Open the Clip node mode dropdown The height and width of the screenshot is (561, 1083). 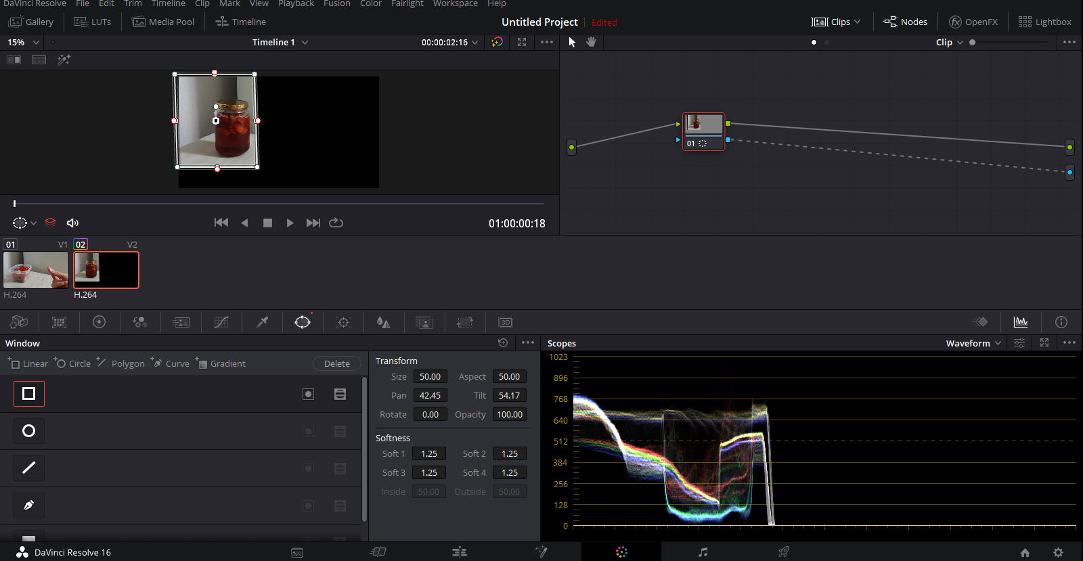pos(950,42)
